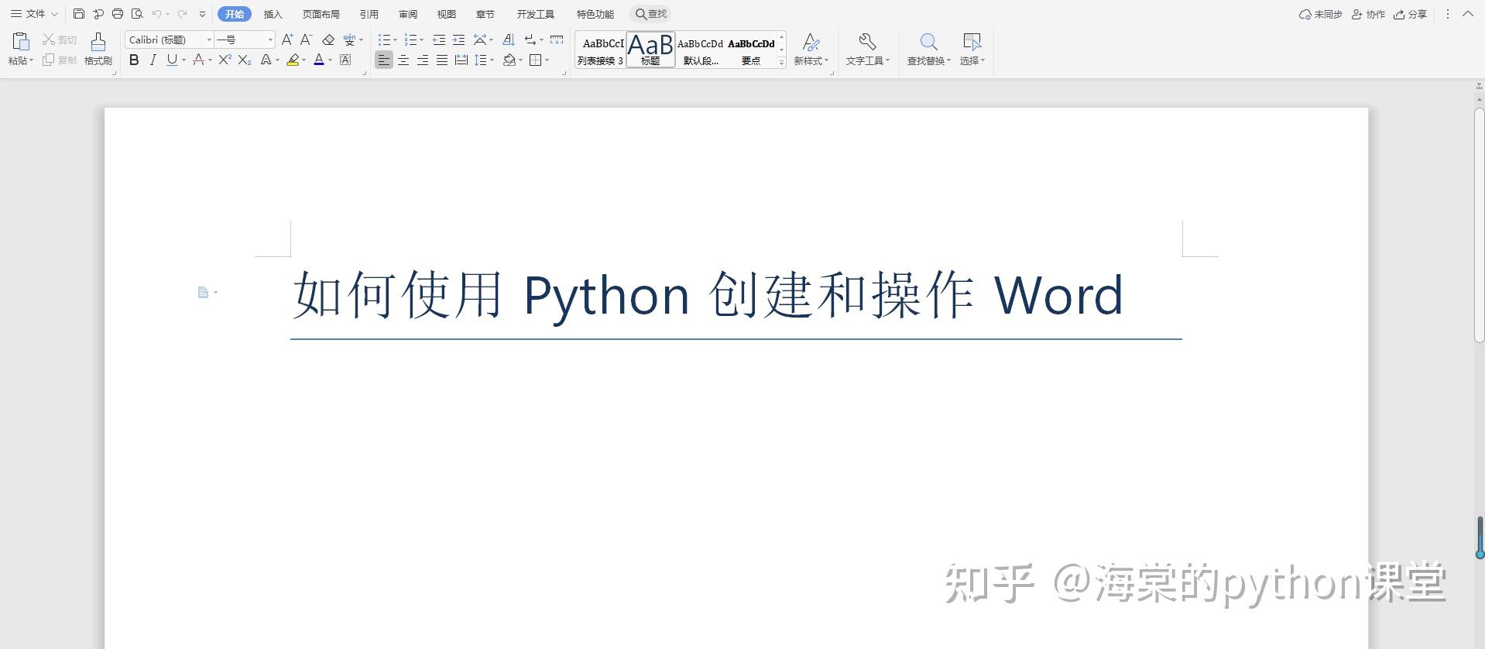The image size is (1485, 649).
Task: Click the vertical scrollbar thumb
Action: (x=1480, y=225)
